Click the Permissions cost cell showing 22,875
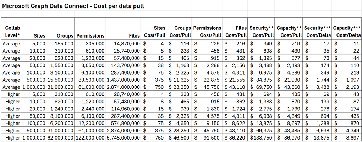The image size is (362, 142). pyautogui.click(x=207, y=80)
